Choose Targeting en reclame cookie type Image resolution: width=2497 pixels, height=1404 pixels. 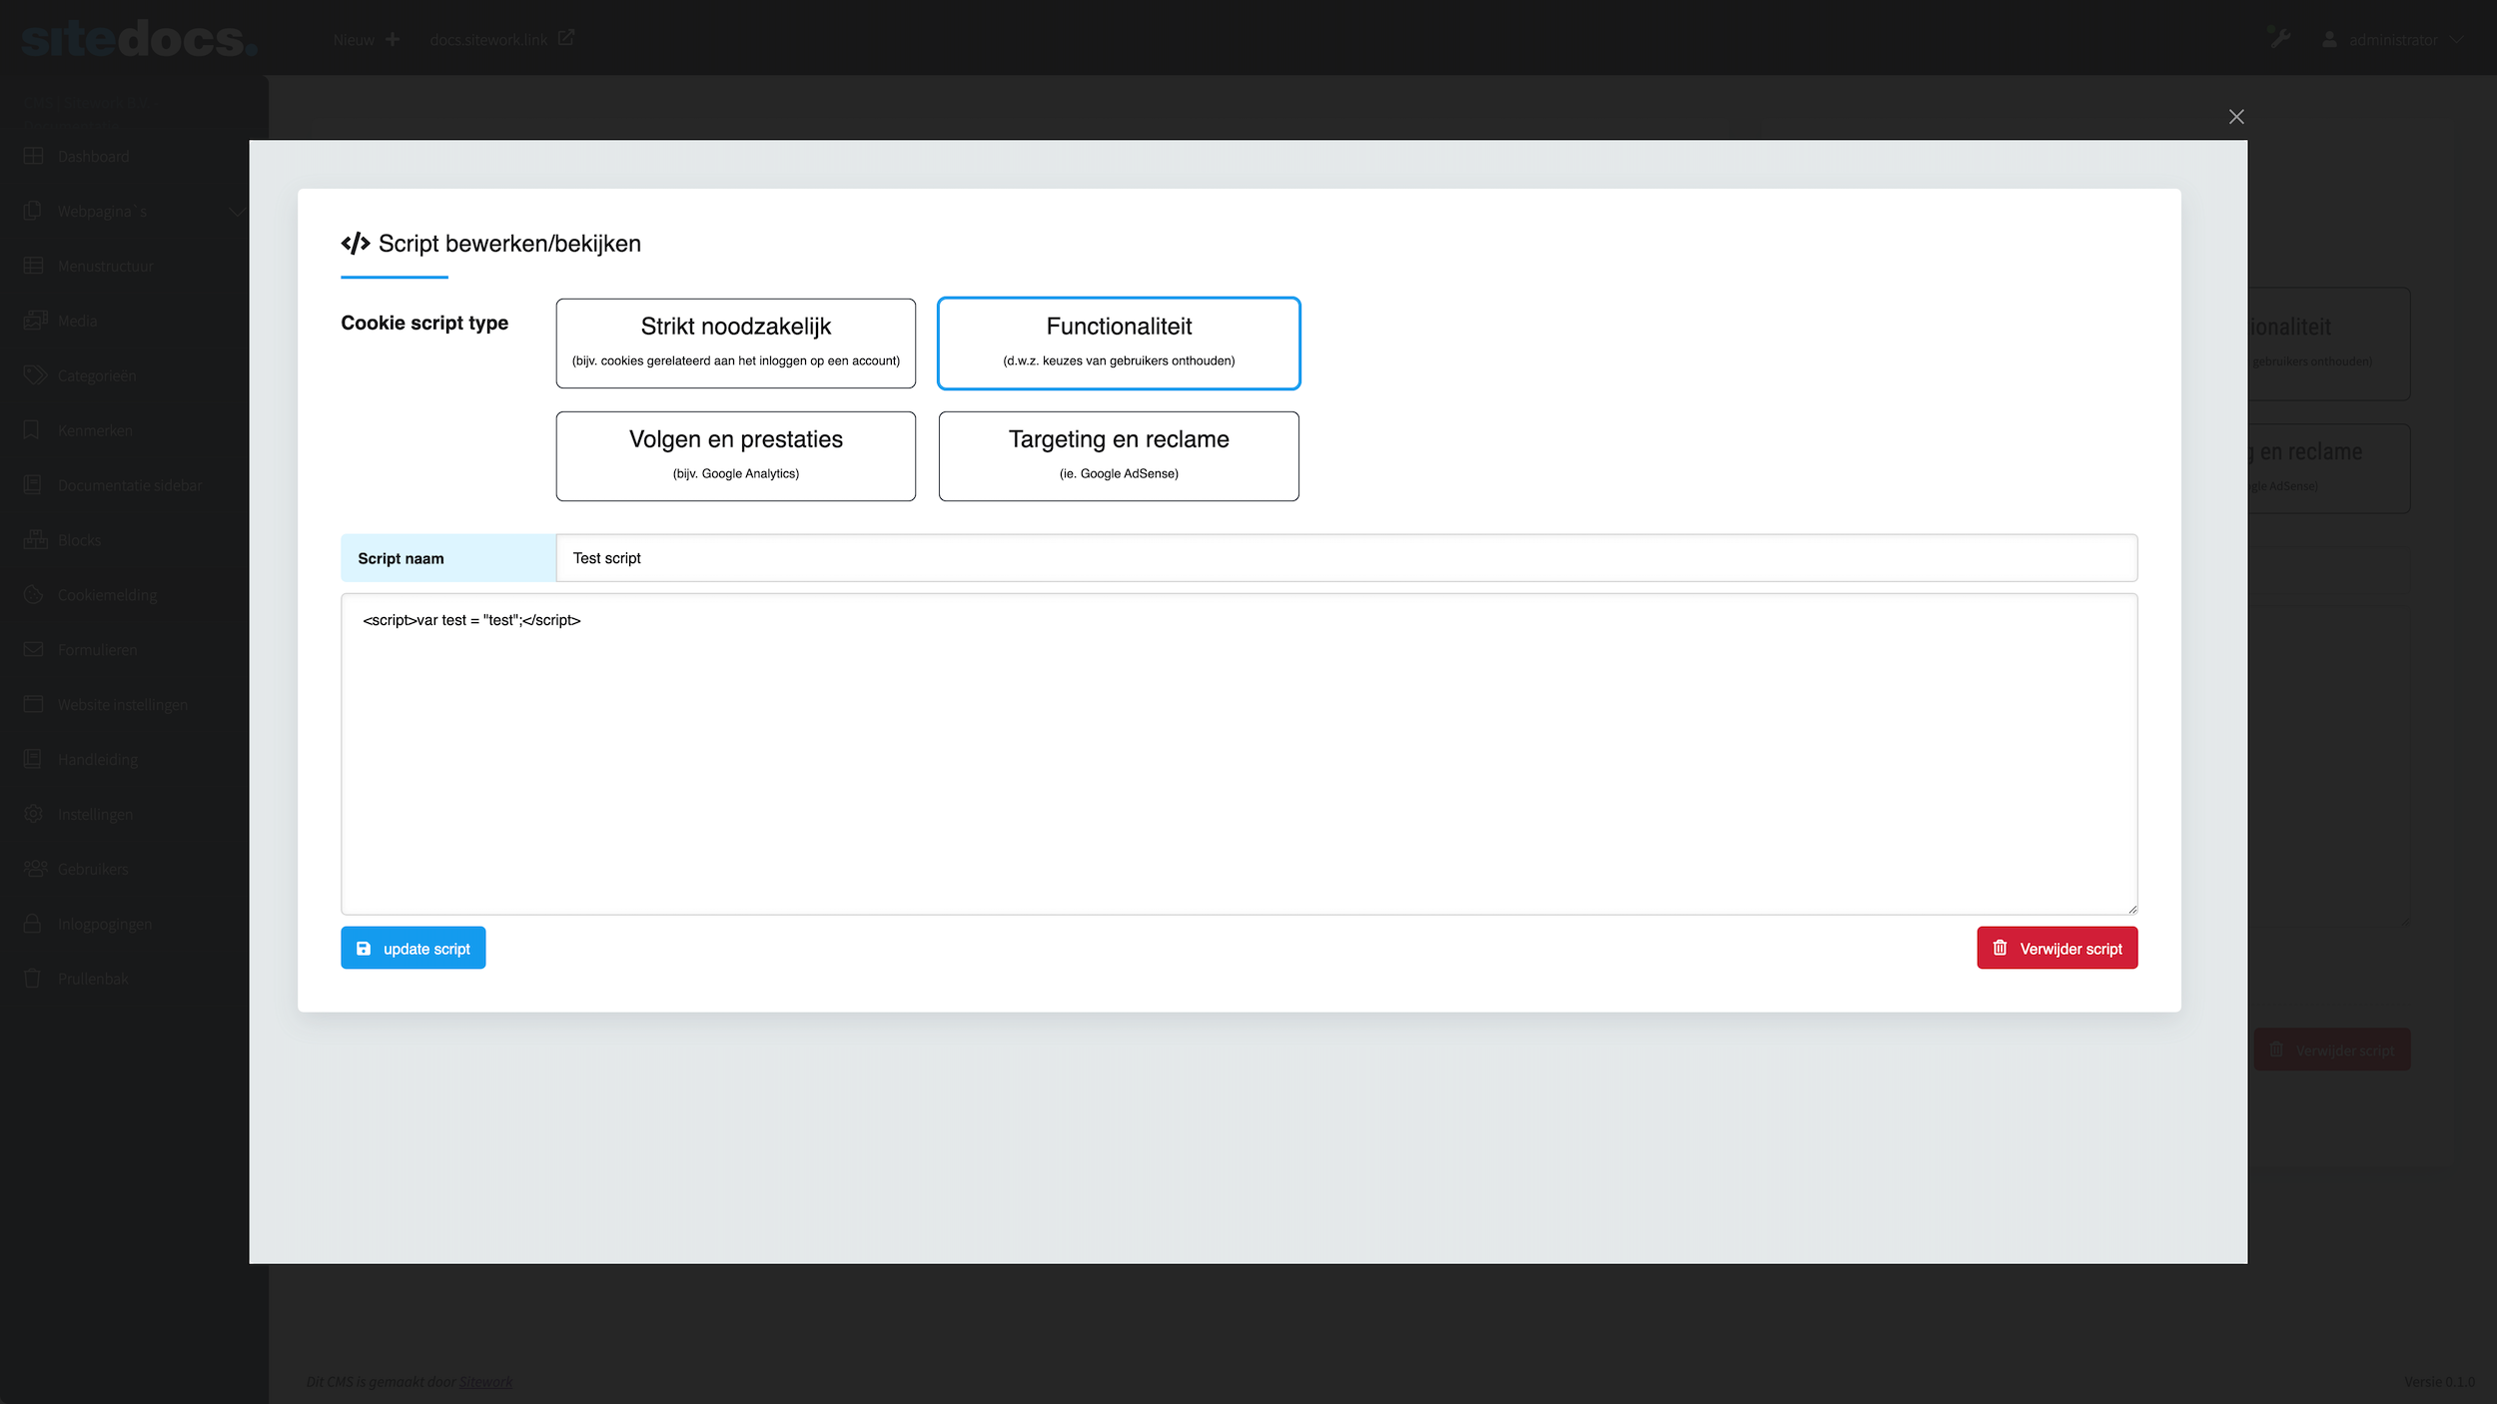tap(1118, 455)
